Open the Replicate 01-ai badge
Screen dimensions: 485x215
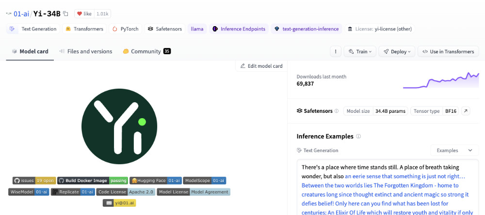(x=73, y=192)
